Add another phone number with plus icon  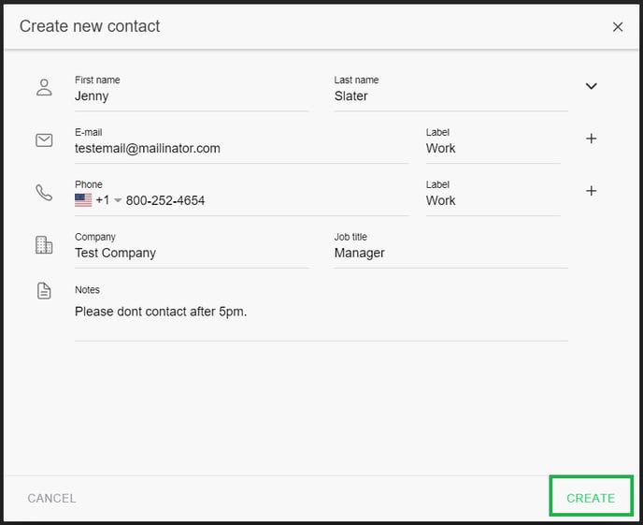pos(591,191)
